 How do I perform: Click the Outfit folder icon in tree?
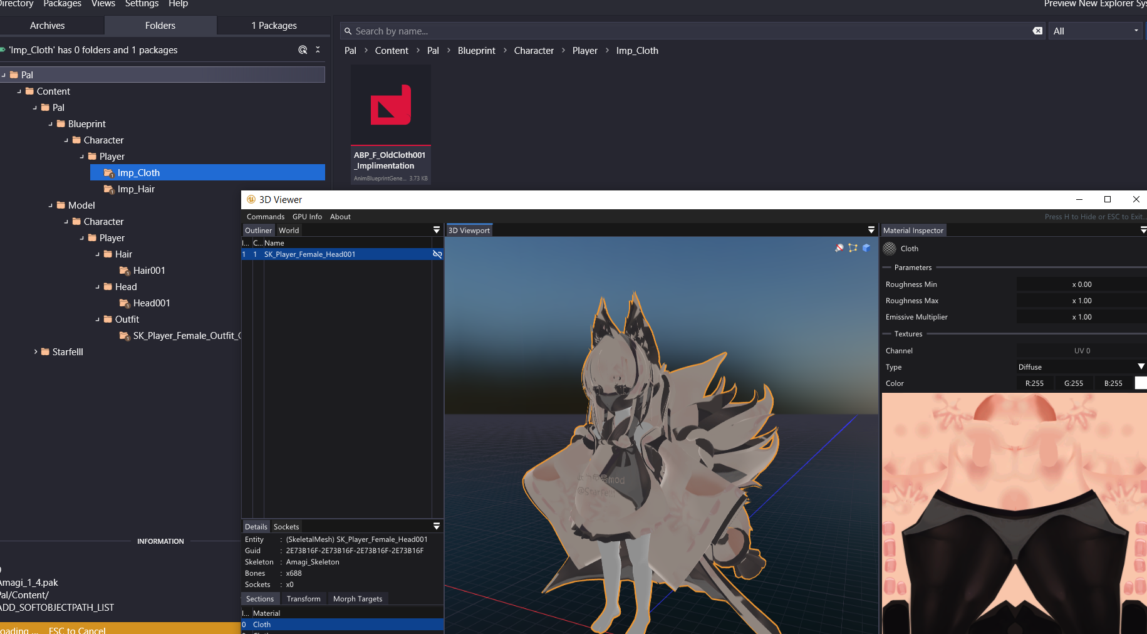click(108, 320)
